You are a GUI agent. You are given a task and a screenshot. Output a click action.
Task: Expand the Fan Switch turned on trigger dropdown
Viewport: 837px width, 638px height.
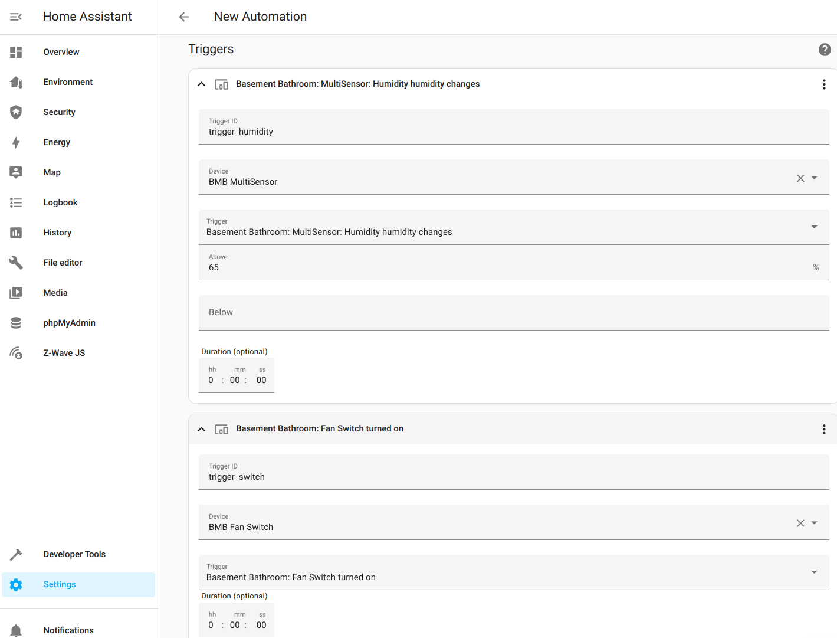[815, 572]
